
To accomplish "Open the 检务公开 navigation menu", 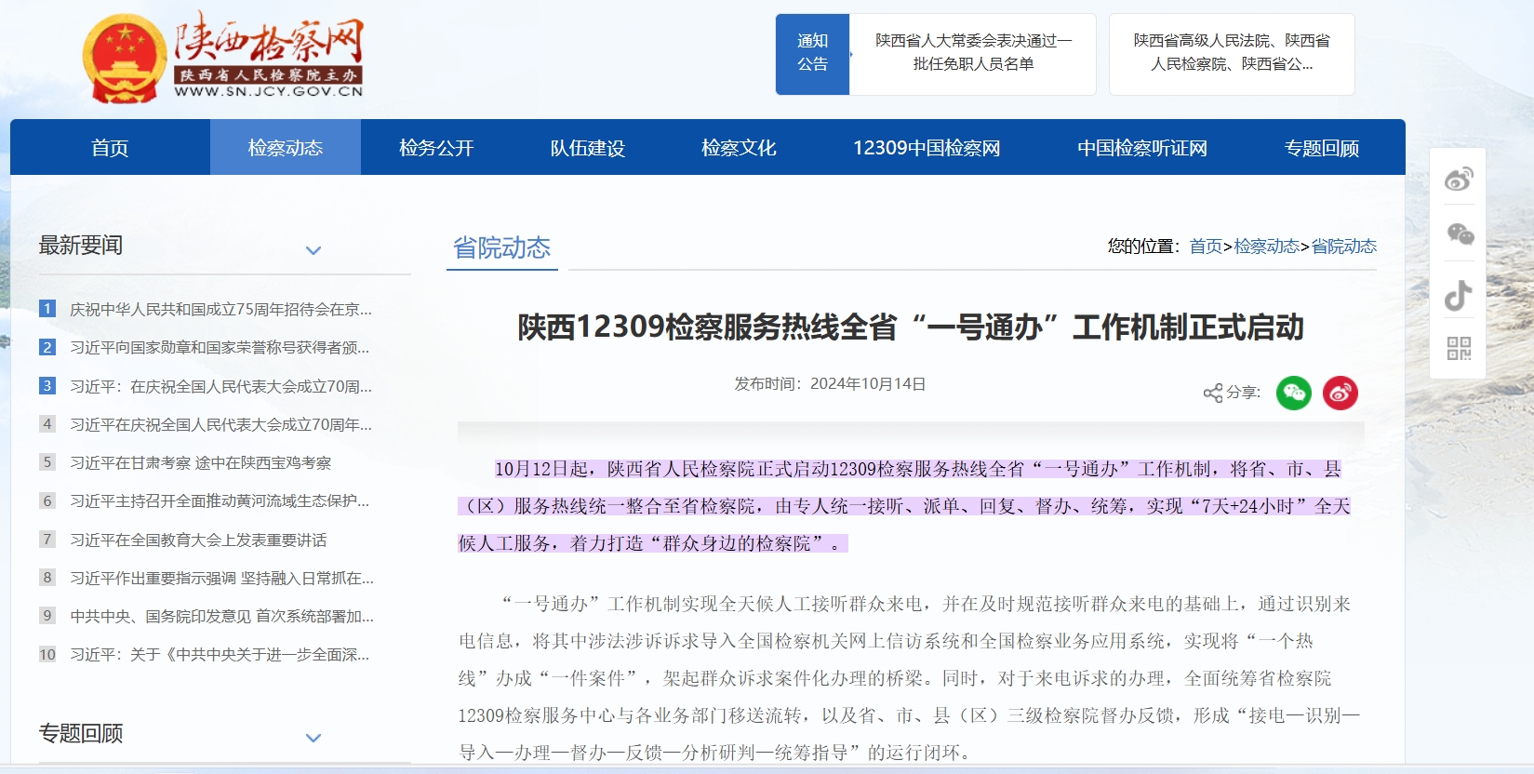I will pyautogui.click(x=436, y=148).
